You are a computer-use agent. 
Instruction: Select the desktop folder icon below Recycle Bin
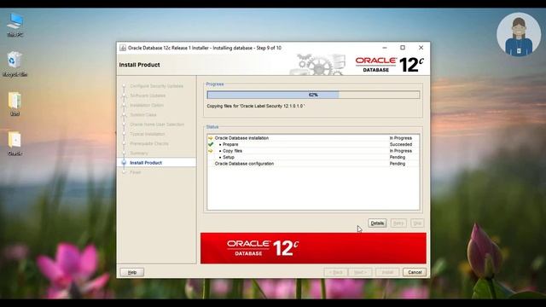point(15,104)
